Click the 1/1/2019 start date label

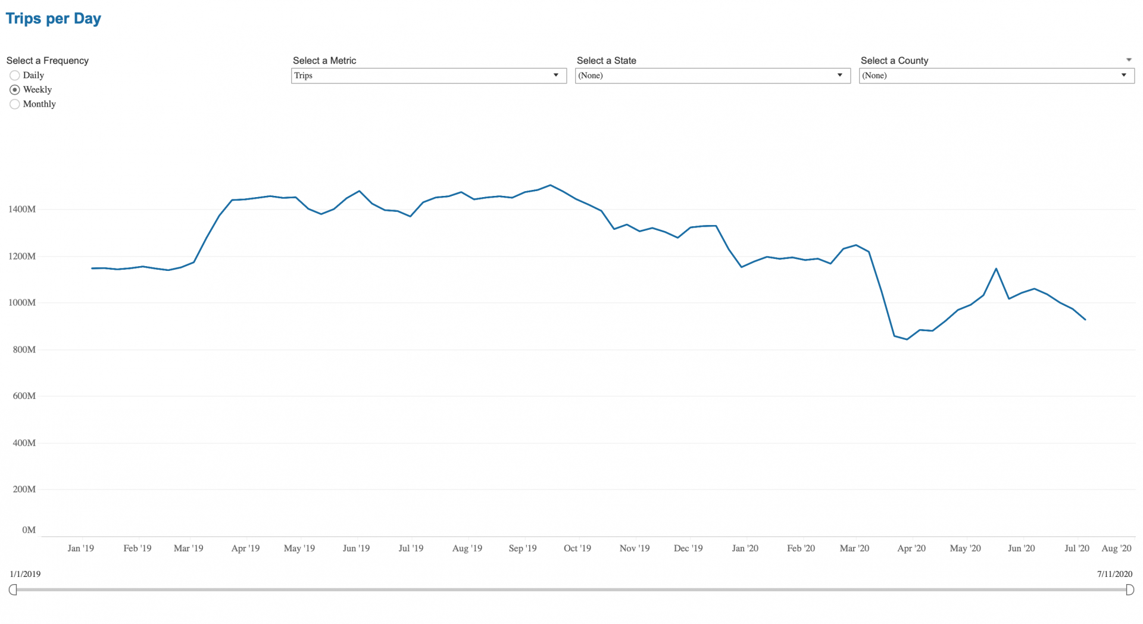point(26,574)
